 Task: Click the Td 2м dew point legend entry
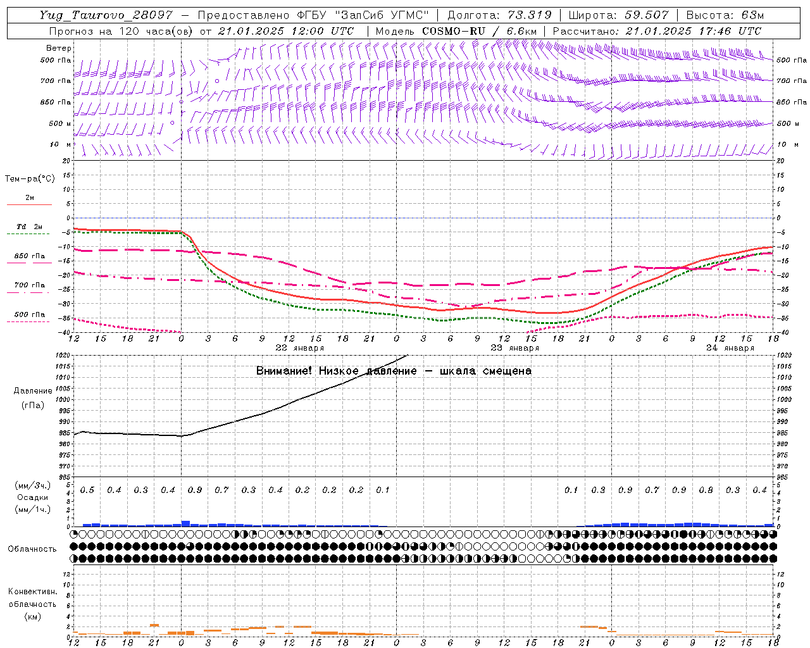(29, 228)
